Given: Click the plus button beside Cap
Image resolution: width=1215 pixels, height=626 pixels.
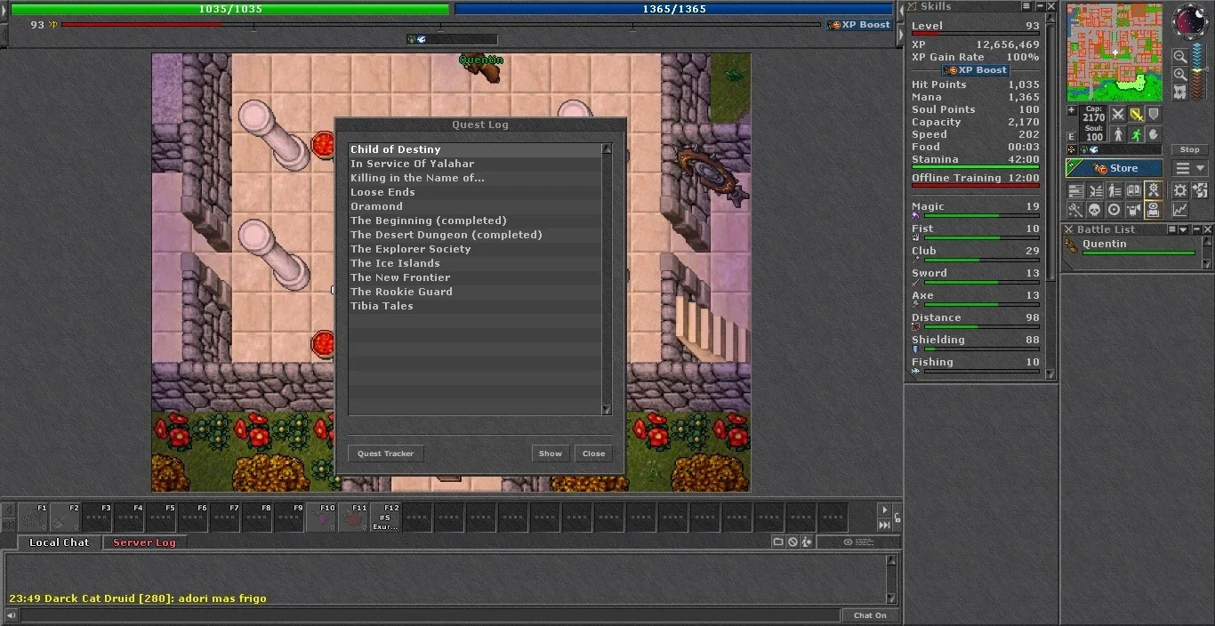Looking at the screenshot, I should click(x=1072, y=110).
